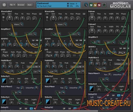The height and width of the screenshot is (112, 133).
Task: Open MultiFilter Filter Type dropdown
Action: tap(77, 67)
